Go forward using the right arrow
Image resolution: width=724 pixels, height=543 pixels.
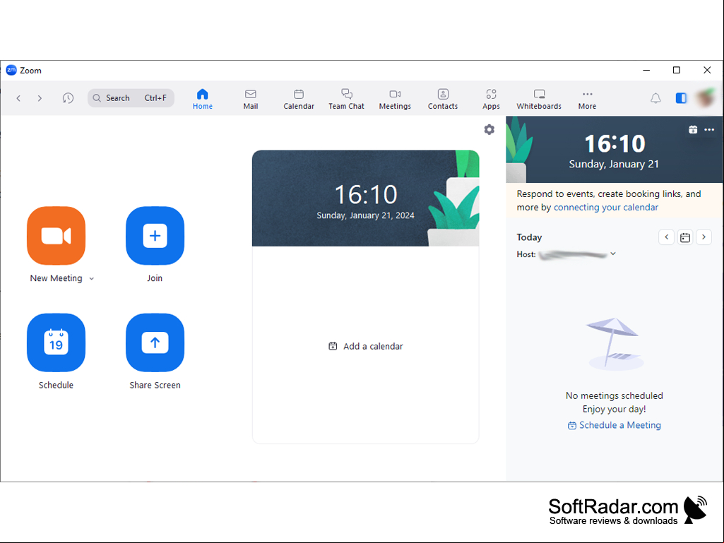point(40,98)
